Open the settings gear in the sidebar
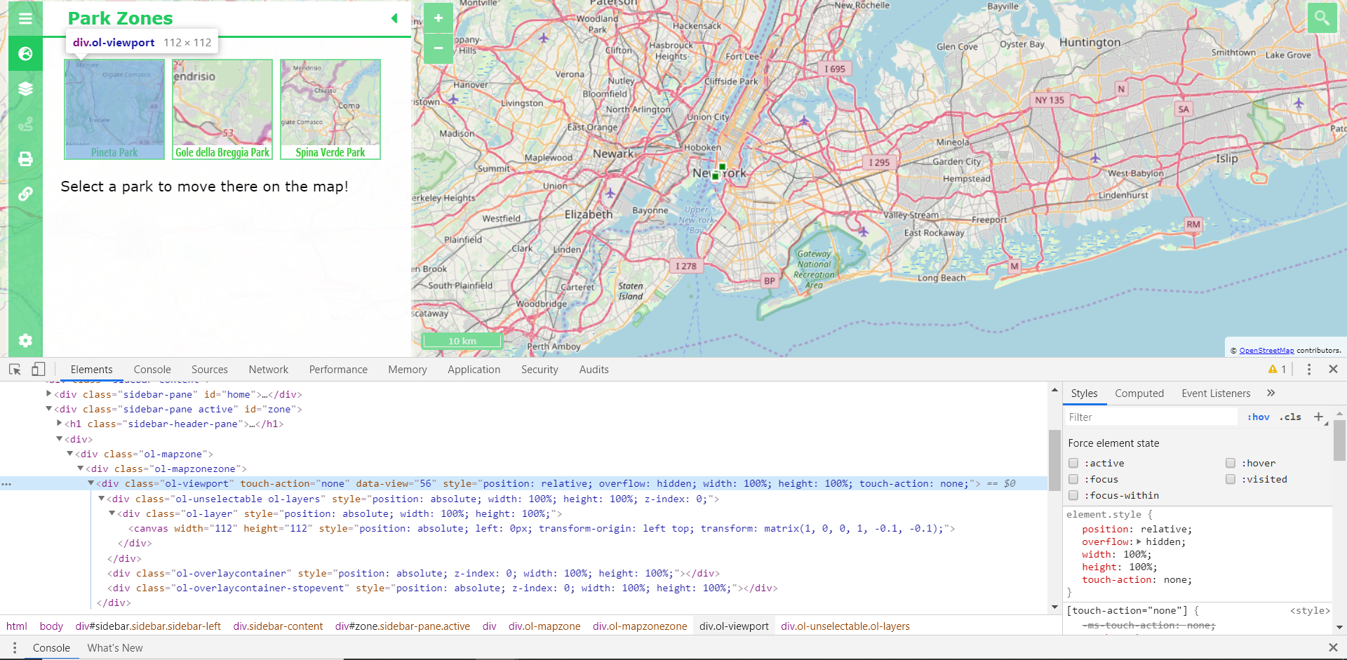The image size is (1347, 660). tap(26, 341)
